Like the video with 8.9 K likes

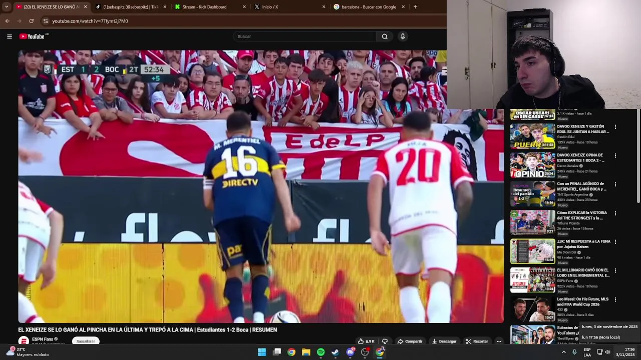coord(366,341)
